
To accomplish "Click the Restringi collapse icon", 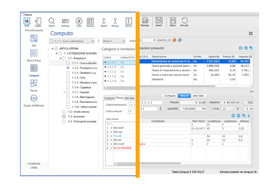I will tap(115, 22).
